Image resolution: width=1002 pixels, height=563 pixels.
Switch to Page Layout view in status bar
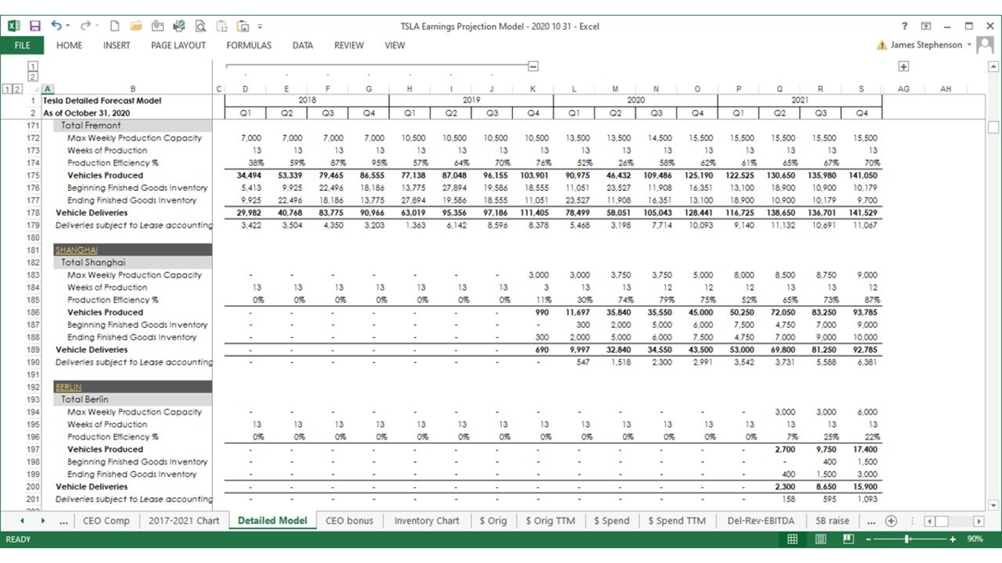(820, 540)
